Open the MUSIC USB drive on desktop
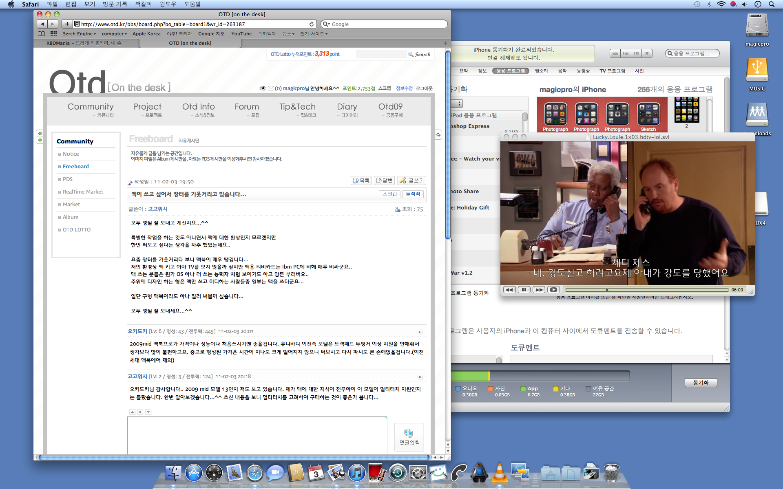 point(757,70)
